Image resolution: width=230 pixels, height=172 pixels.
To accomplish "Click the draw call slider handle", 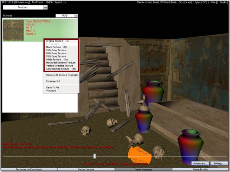I will click(x=95, y=156).
